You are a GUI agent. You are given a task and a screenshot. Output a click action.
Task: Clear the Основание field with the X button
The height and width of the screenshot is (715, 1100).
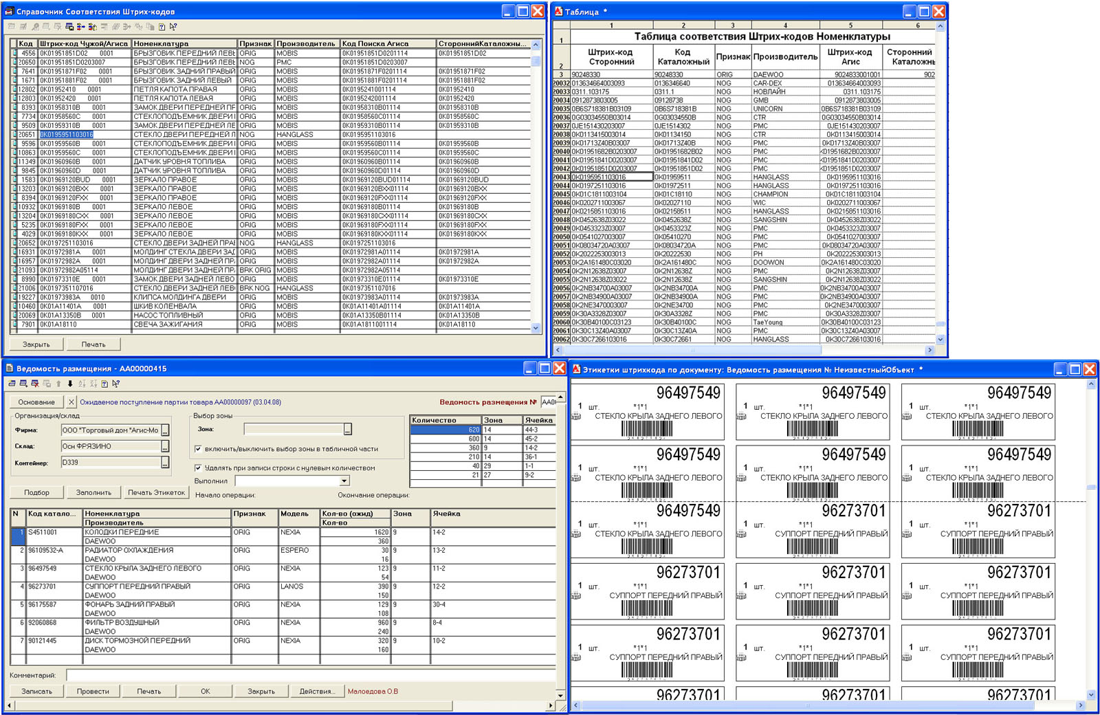click(71, 401)
